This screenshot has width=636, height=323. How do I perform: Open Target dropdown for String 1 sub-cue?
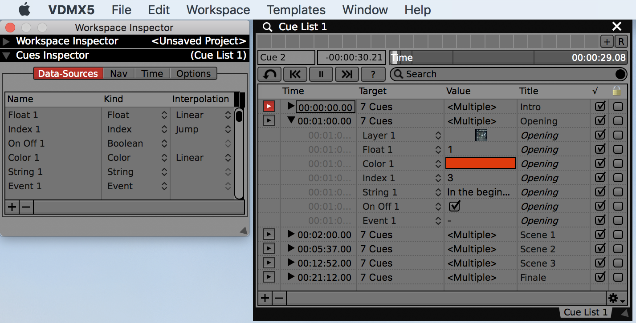[438, 192]
